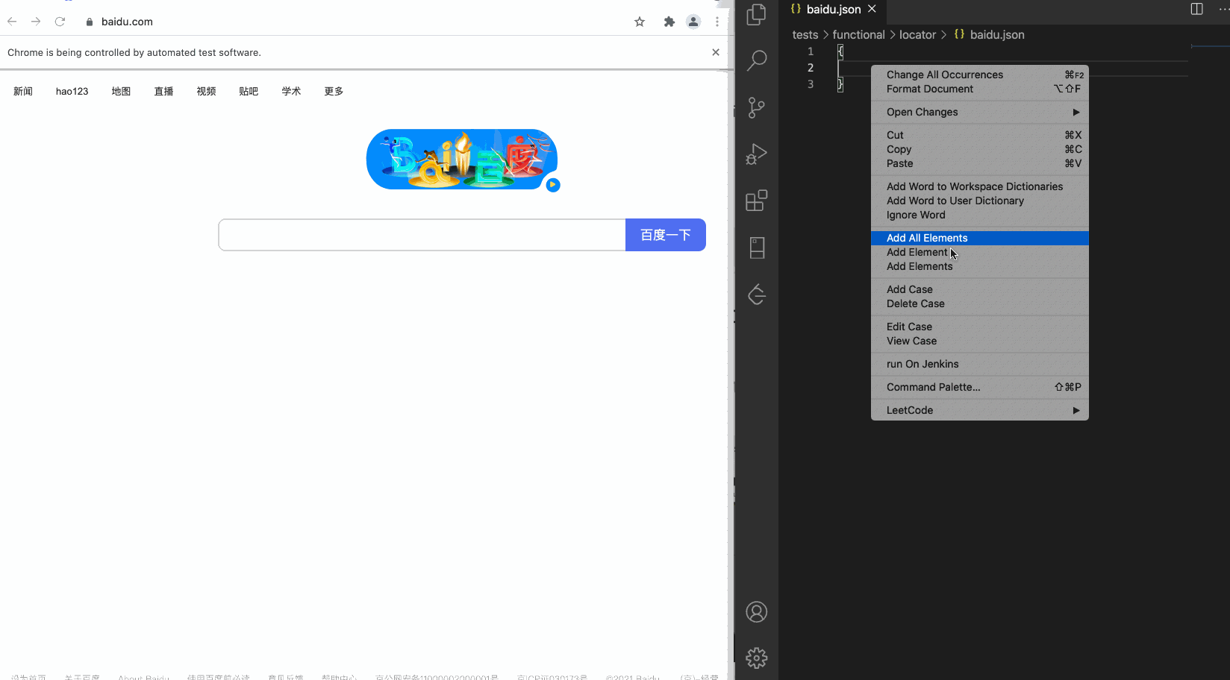1230x680 pixels.
Task: Open the Chrome profile avatar
Action: click(x=693, y=22)
